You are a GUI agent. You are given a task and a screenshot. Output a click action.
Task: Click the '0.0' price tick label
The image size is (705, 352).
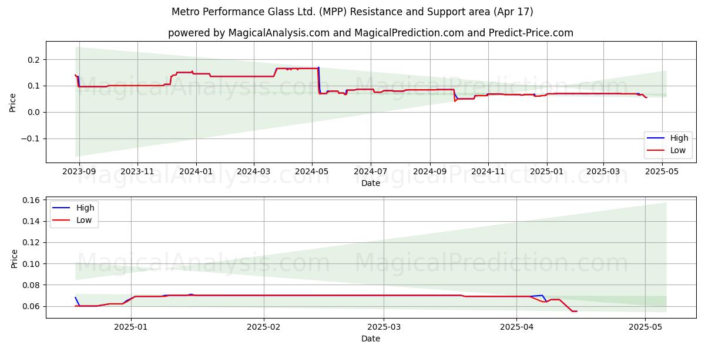pos(33,113)
